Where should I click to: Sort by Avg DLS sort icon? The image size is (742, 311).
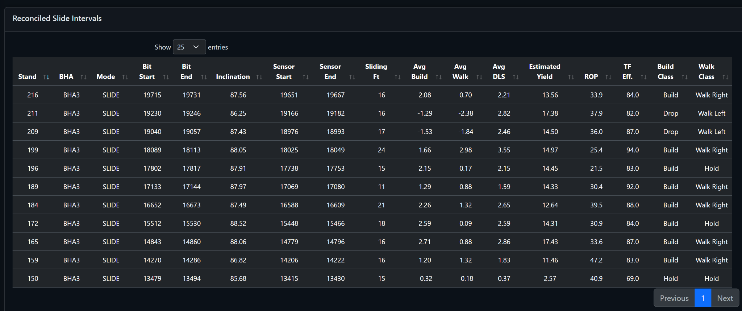point(516,77)
